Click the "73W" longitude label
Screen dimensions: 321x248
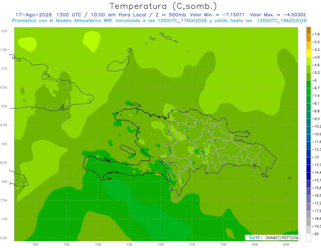pyautogui.click(x=129, y=245)
